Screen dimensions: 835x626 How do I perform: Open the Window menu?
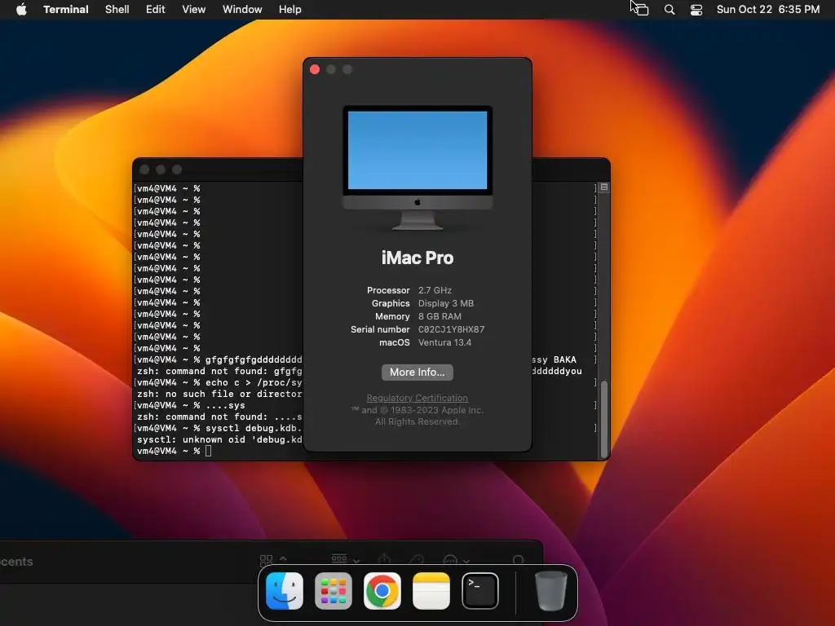pos(242,9)
